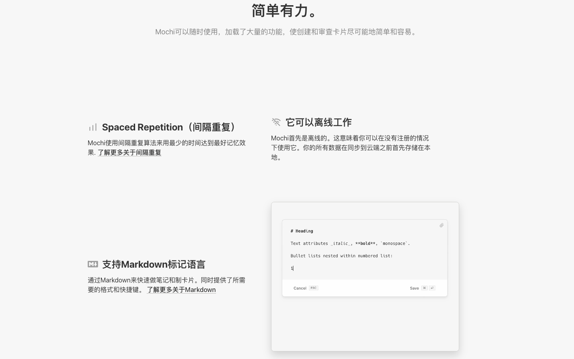Click the 通过Markdown来快速做笔记 paragraph
574x359 pixels.
167,285
